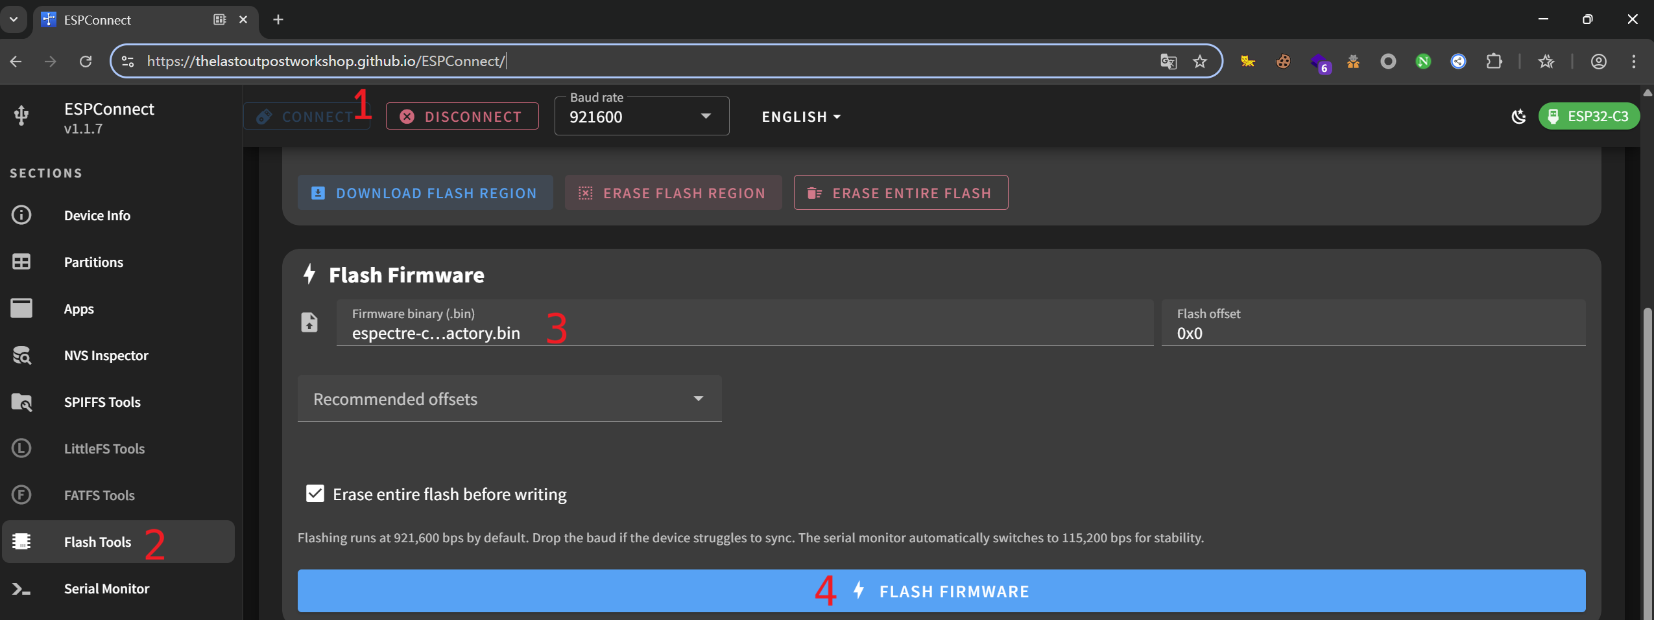This screenshot has height=620, width=1654.
Task: Open the Serial Monitor section
Action: (118, 588)
